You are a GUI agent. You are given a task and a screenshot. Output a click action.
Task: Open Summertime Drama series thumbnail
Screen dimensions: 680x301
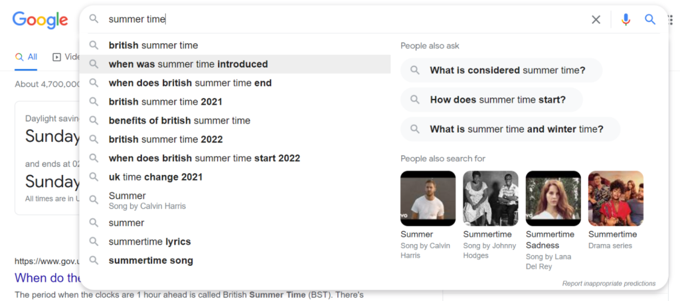(x=616, y=198)
